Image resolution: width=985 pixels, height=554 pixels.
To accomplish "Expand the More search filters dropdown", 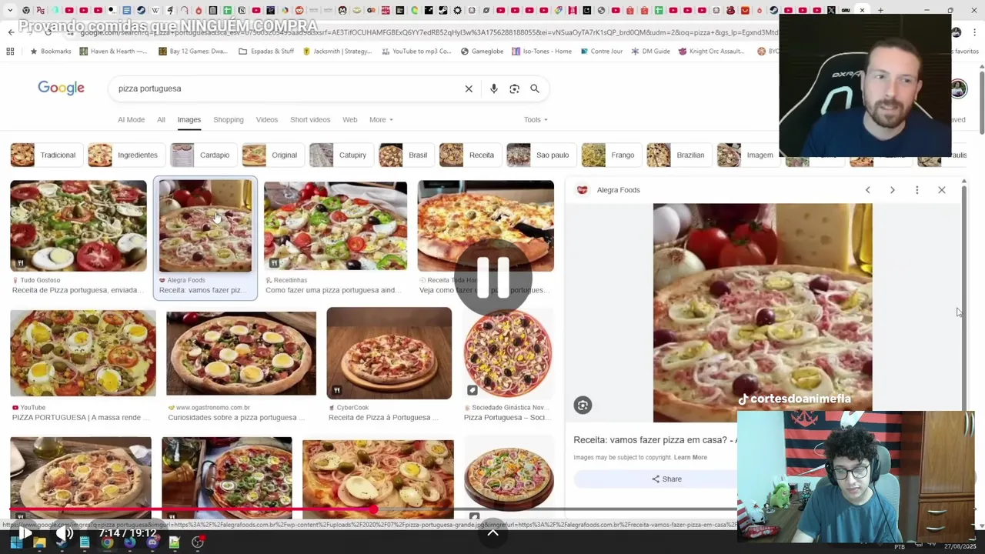I will pos(381,120).
